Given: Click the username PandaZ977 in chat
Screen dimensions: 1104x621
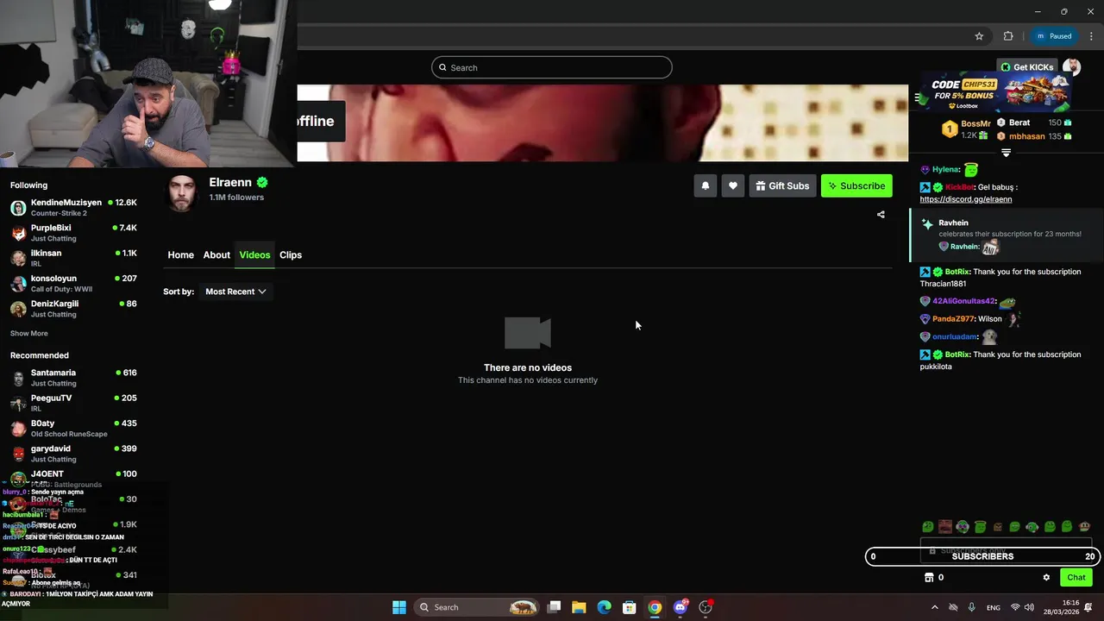Looking at the screenshot, I should (x=953, y=319).
